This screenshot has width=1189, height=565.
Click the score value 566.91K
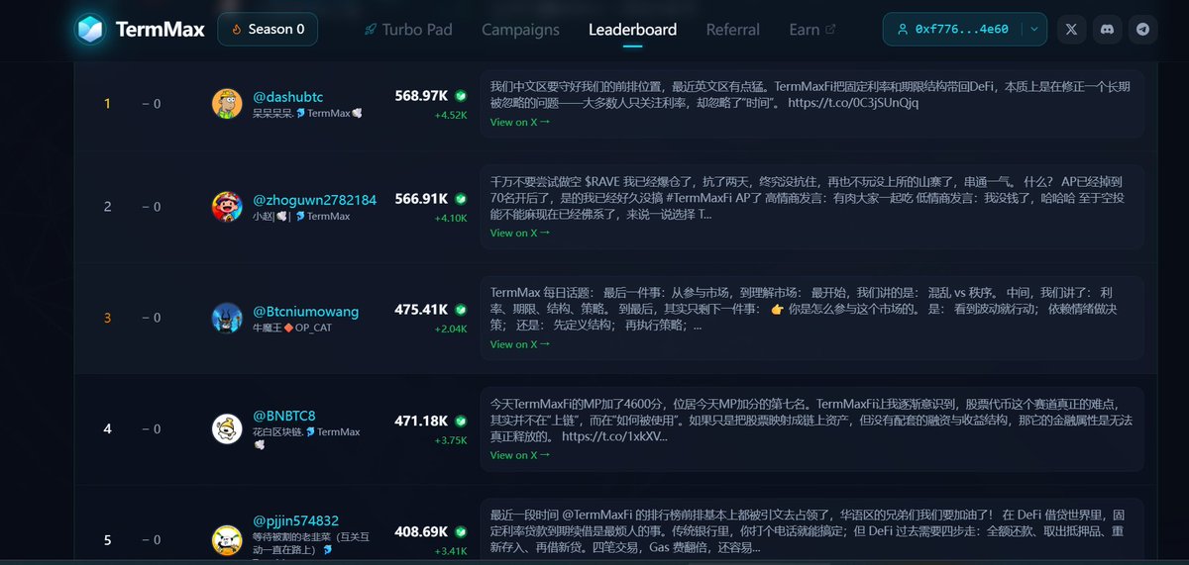click(x=421, y=199)
